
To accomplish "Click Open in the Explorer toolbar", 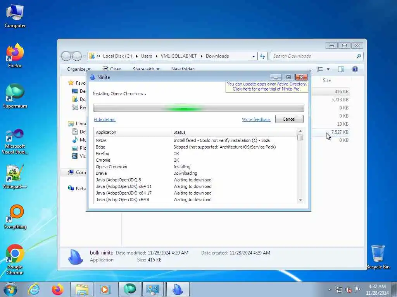I will tap(112, 69).
